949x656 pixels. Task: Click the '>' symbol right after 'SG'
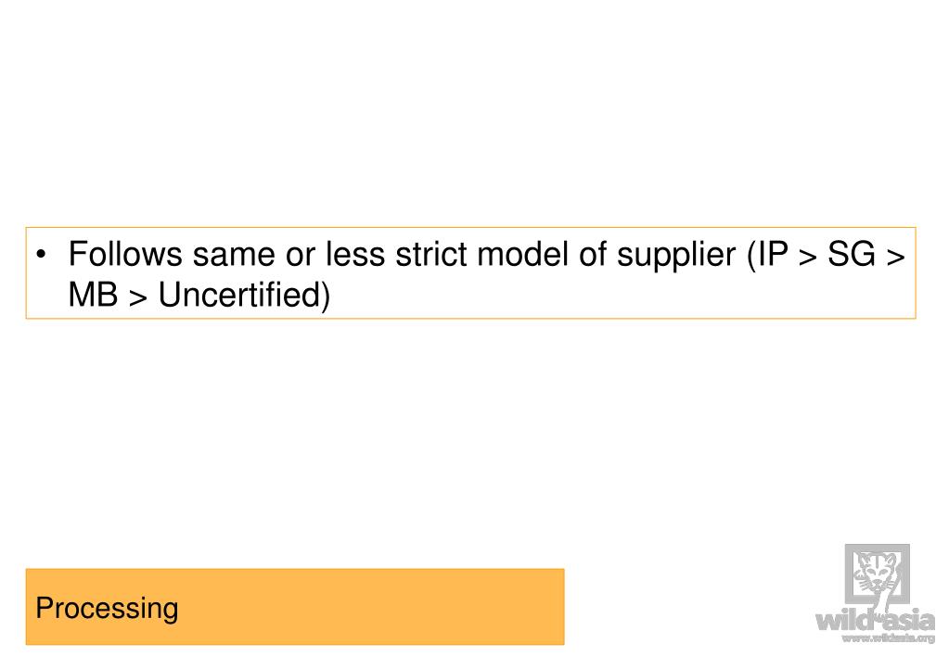point(896,257)
